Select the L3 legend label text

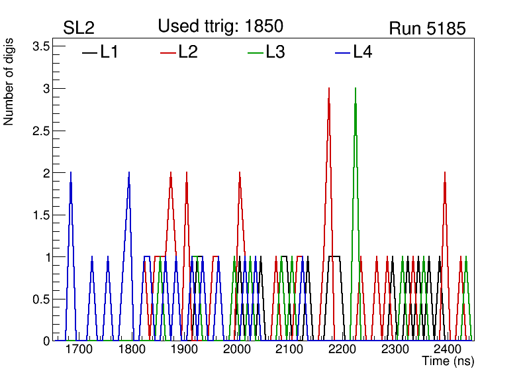[x=275, y=52]
